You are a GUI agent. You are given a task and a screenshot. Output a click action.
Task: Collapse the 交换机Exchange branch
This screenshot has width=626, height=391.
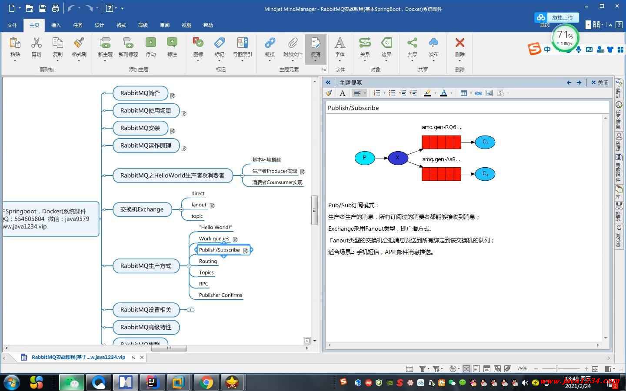pos(181,209)
